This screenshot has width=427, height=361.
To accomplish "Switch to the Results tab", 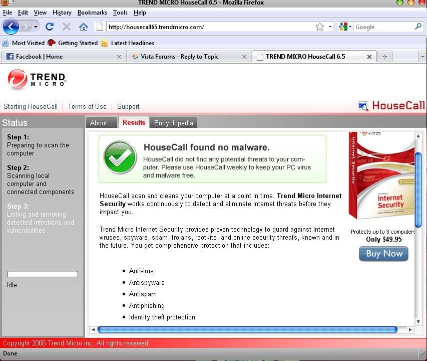I will (134, 122).
